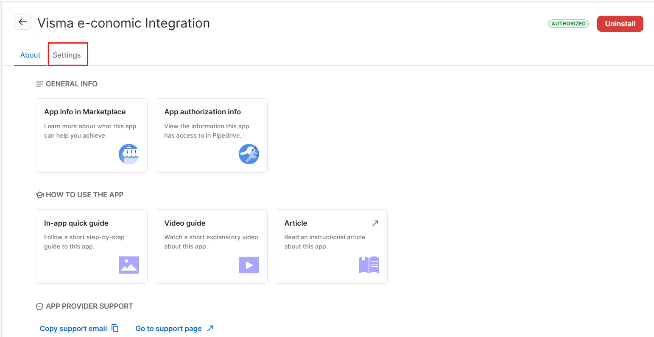This screenshot has height=337, width=654.
Task: Start the In-app quick guide card title
Action: tap(76, 223)
